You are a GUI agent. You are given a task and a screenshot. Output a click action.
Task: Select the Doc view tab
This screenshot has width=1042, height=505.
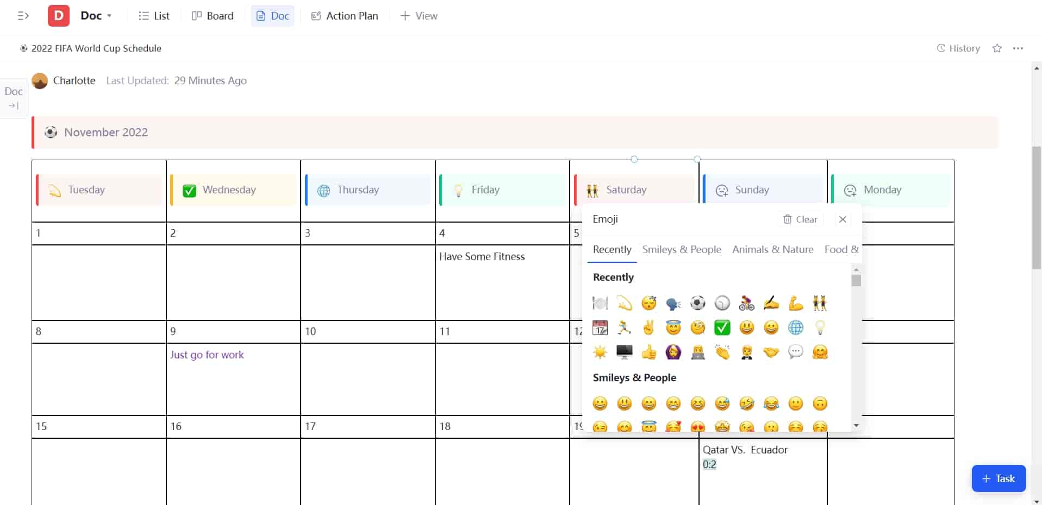[272, 16]
